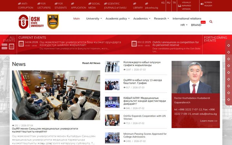Open the BRAND menu item

pyautogui.click(x=196, y=25)
